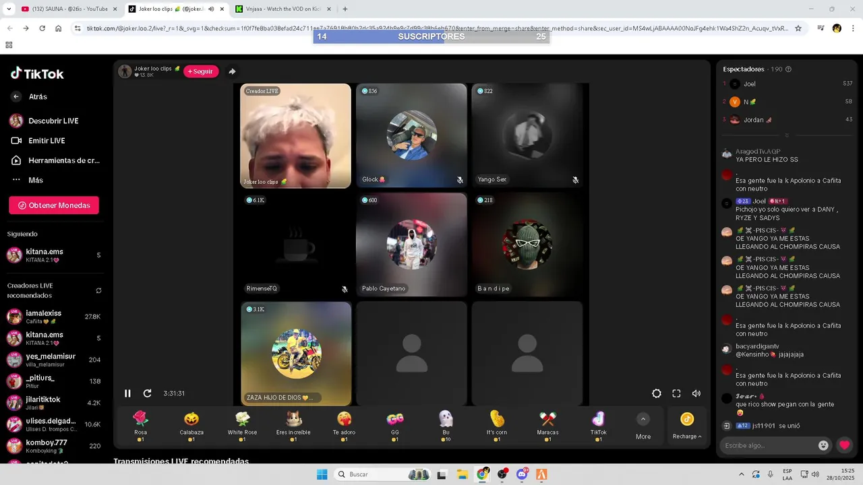Open the Windows Start menu

[x=322, y=474]
